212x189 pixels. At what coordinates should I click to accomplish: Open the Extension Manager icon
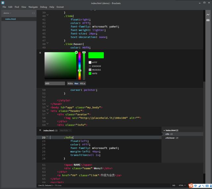click(208, 20)
